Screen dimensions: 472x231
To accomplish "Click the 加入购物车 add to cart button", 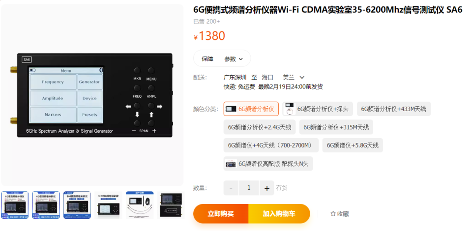I will (x=279, y=214).
